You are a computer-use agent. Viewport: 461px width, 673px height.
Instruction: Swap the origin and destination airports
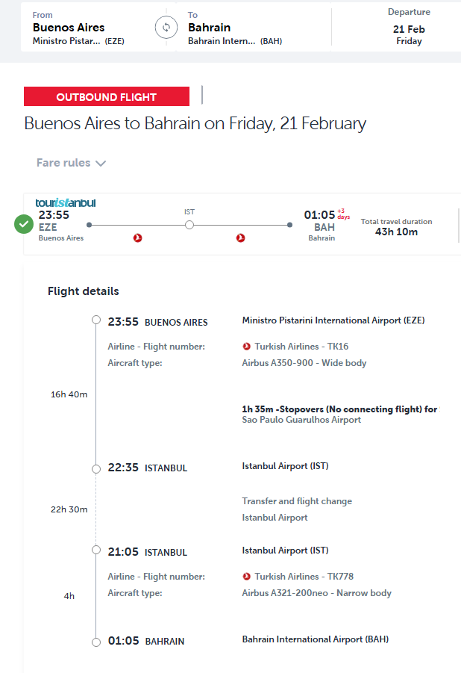pos(166,28)
